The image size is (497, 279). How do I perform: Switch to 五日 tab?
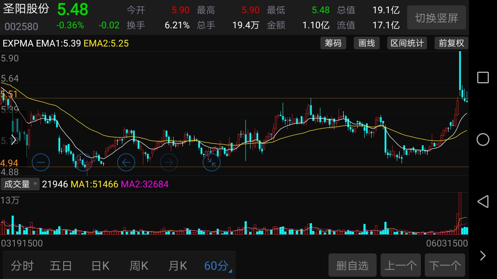click(x=61, y=266)
